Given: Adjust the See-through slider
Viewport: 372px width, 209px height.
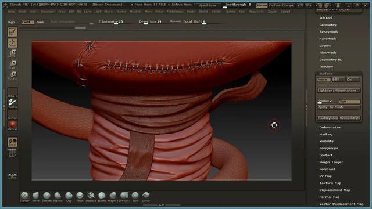Looking at the screenshot, I should (238, 5).
